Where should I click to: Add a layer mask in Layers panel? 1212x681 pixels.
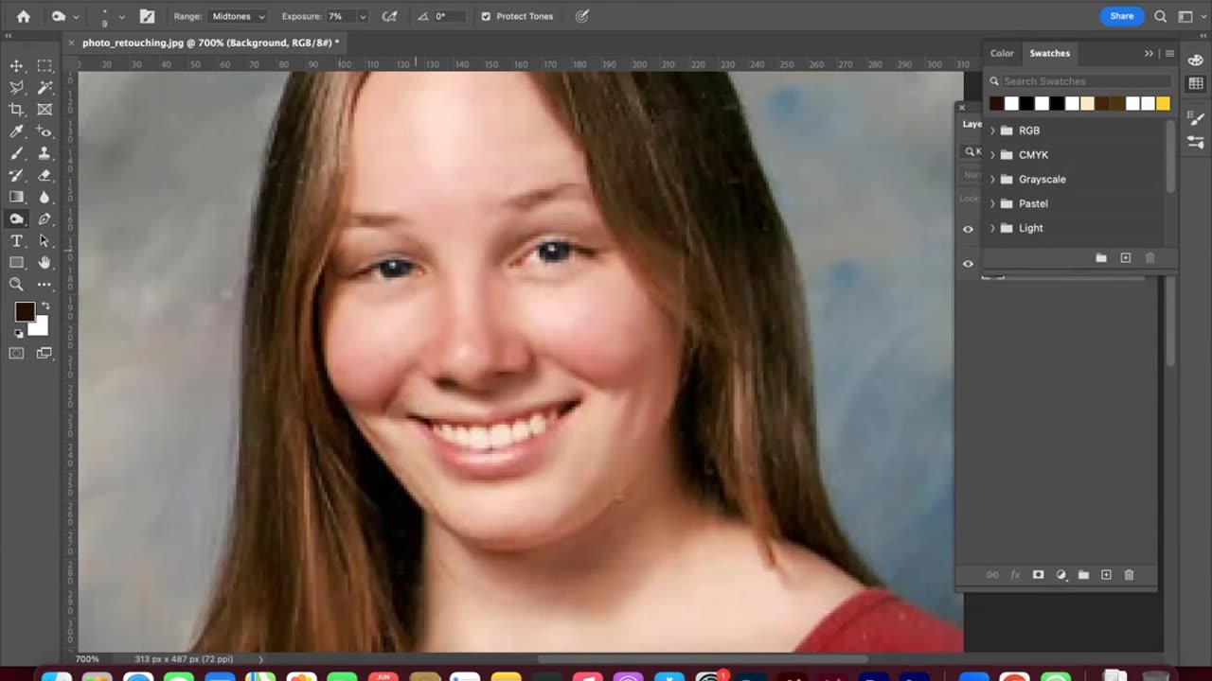click(1038, 575)
